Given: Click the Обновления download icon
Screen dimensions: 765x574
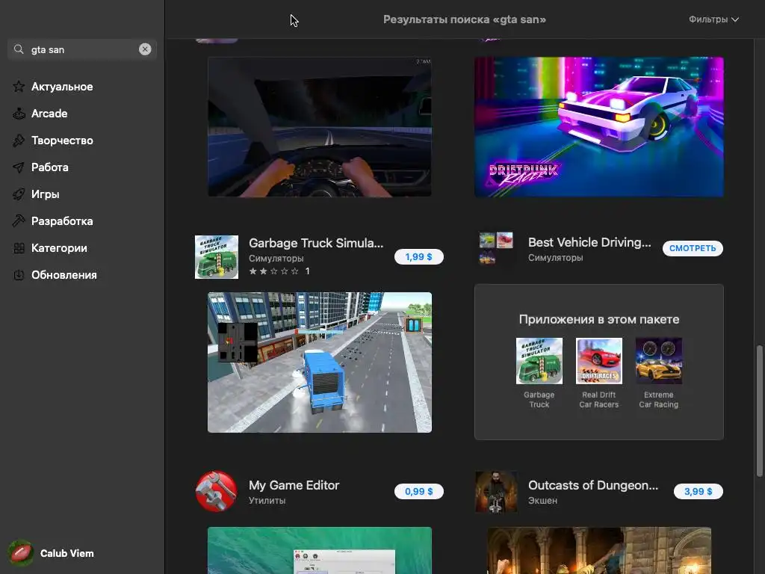Looking at the screenshot, I should click(19, 275).
